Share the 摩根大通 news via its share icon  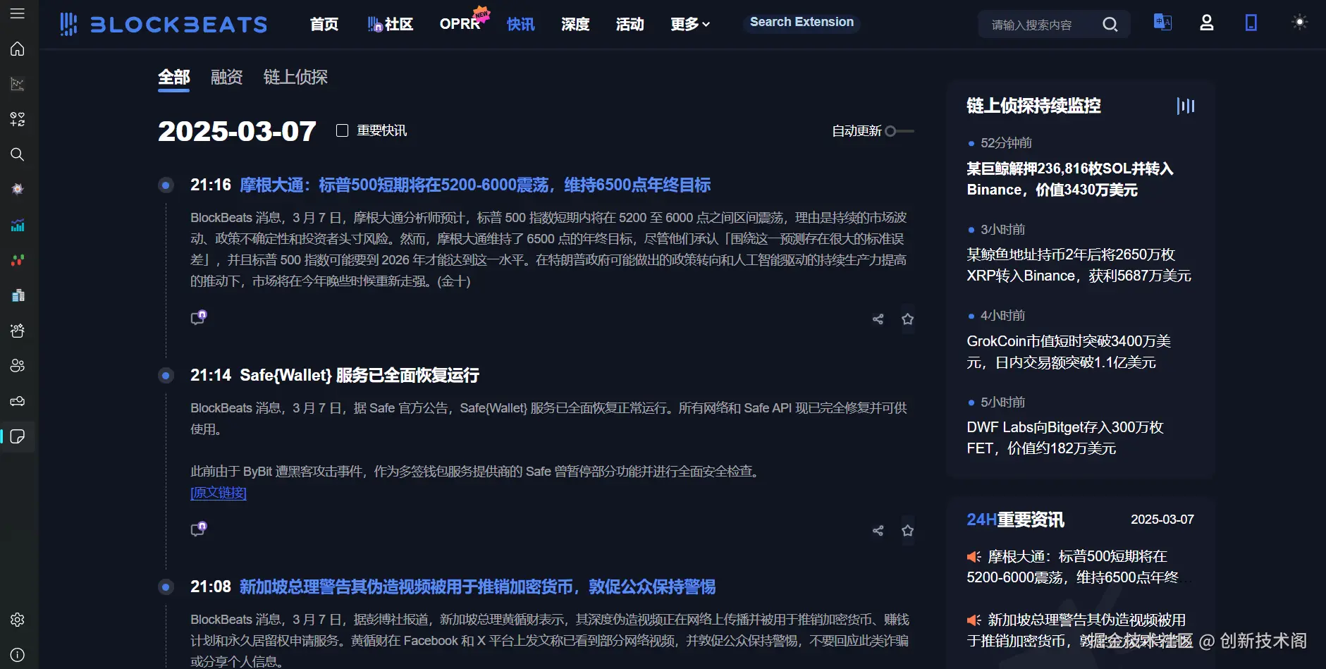point(877,319)
